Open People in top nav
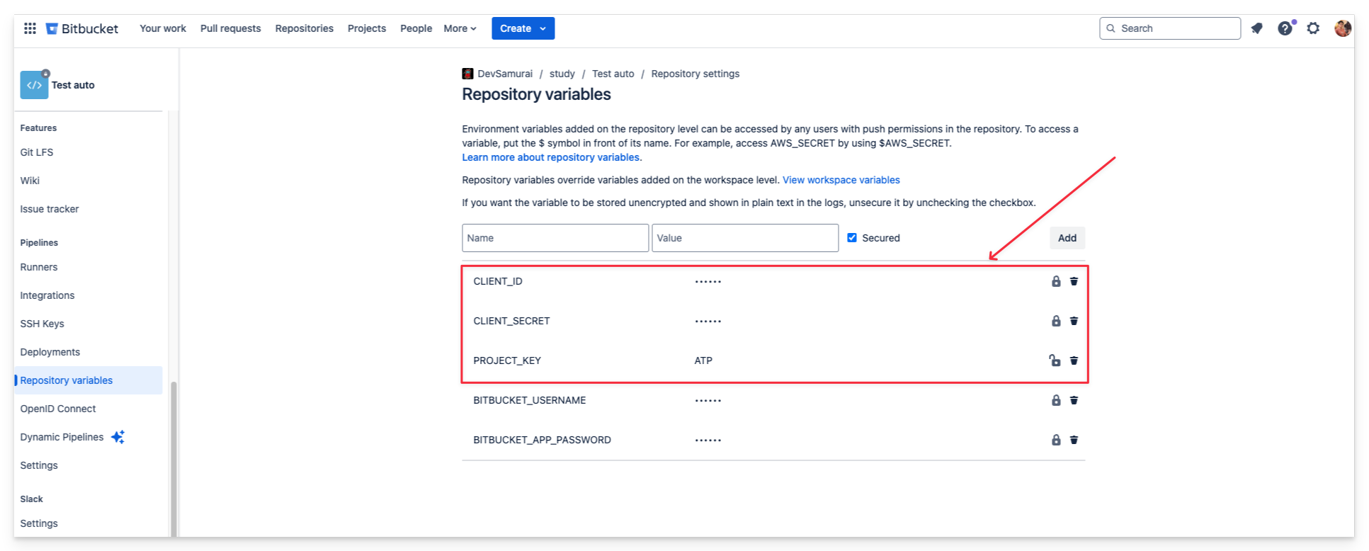Screen dimensions: 1369x551 [x=416, y=28]
